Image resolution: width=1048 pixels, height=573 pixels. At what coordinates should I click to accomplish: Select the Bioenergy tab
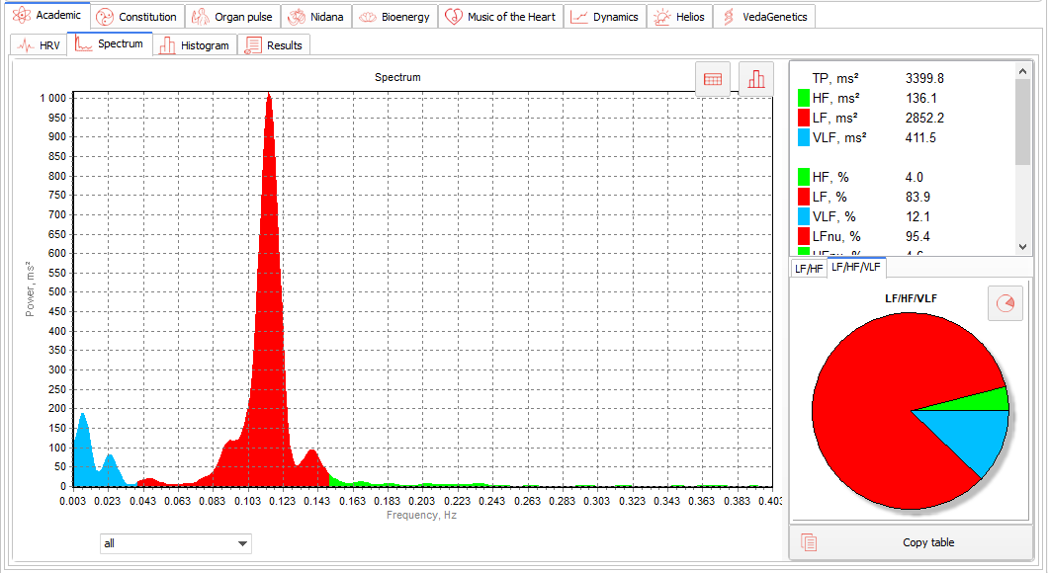pos(394,17)
